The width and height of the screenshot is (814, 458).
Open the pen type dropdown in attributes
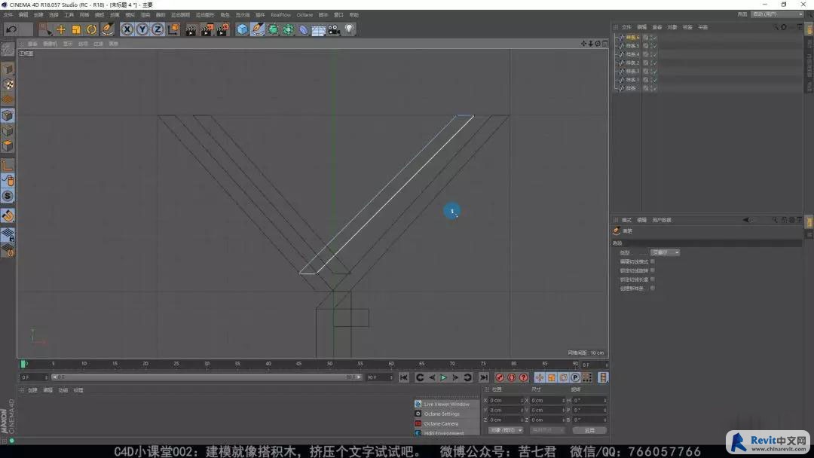[x=665, y=252]
